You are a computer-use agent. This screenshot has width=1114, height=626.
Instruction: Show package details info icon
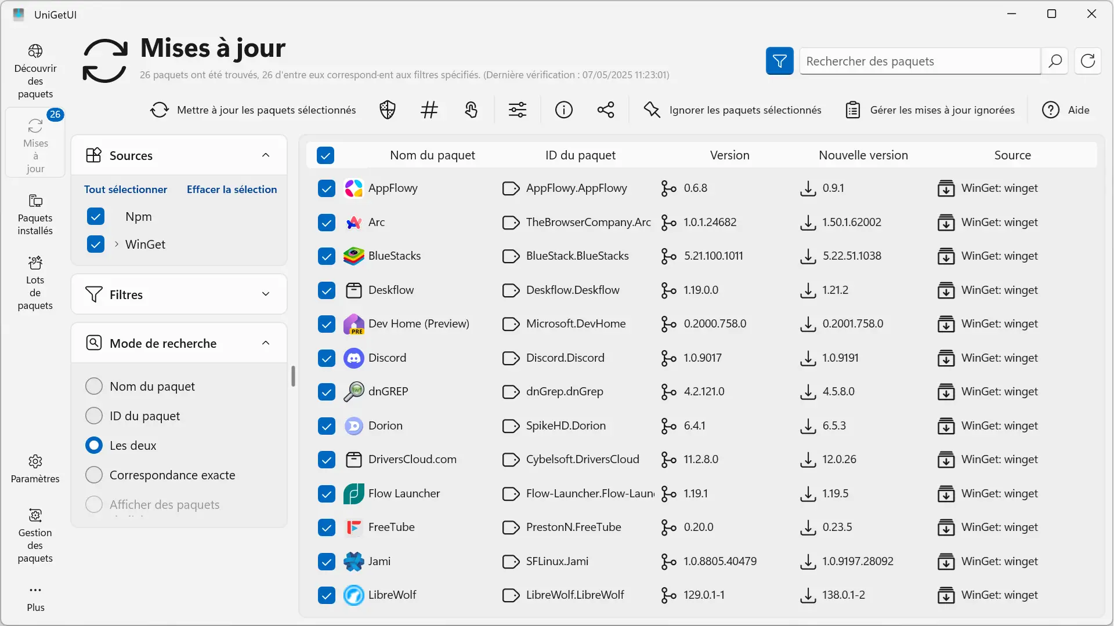click(x=564, y=110)
